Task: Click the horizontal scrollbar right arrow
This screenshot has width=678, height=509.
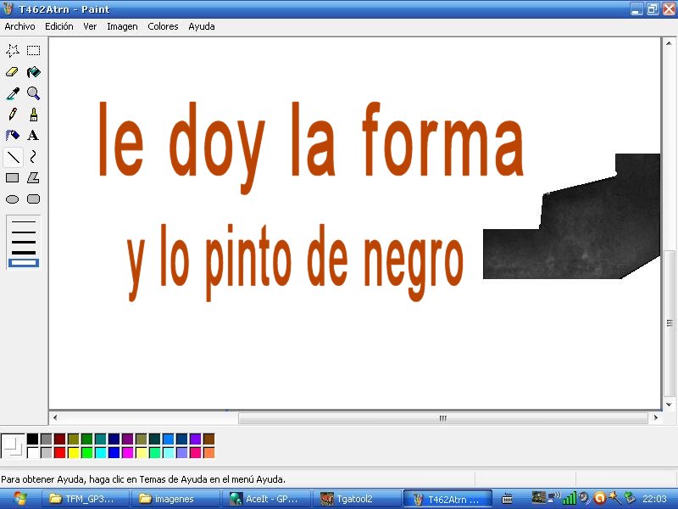Action: [x=655, y=418]
